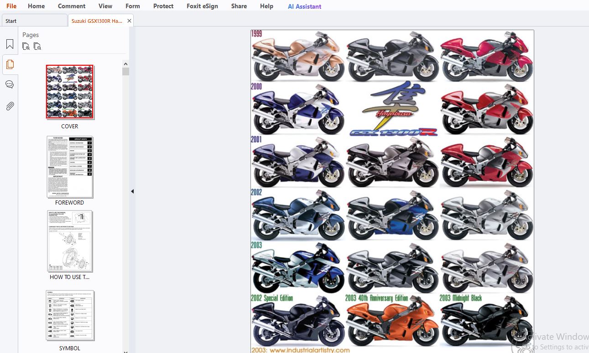Image resolution: width=589 pixels, height=353 pixels.
Task: Collapse the navigation panel with arrow
Action: [132, 191]
